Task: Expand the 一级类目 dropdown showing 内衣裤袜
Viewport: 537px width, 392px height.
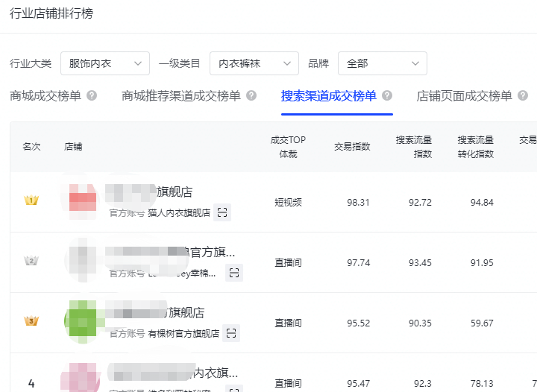Action: point(254,64)
